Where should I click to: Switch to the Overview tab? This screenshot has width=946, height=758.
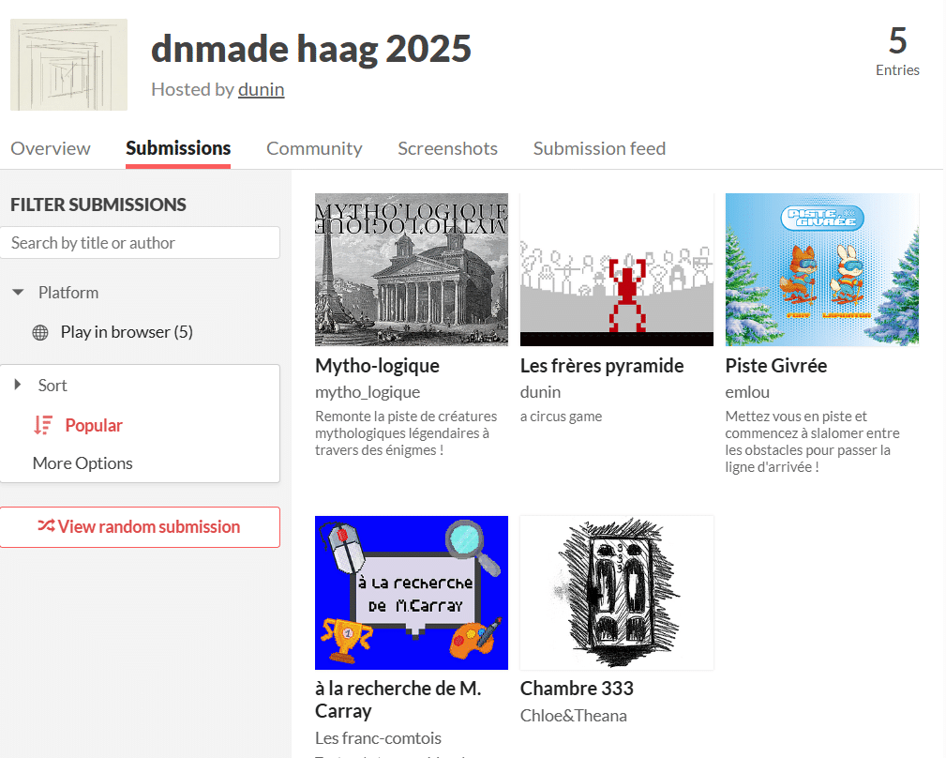[51, 148]
